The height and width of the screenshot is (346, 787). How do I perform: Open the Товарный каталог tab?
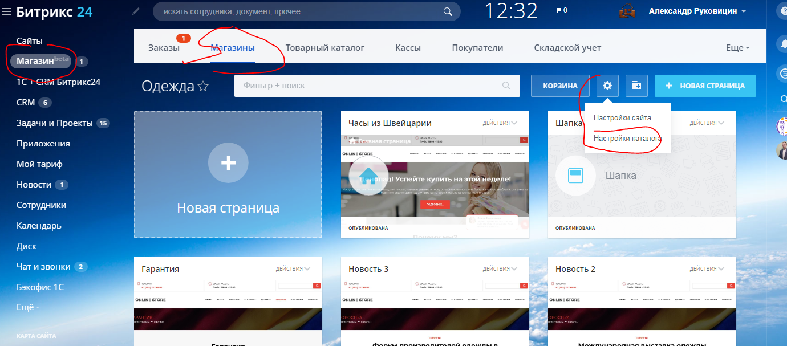click(325, 48)
